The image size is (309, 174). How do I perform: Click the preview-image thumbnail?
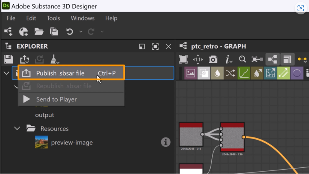coord(41,142)
